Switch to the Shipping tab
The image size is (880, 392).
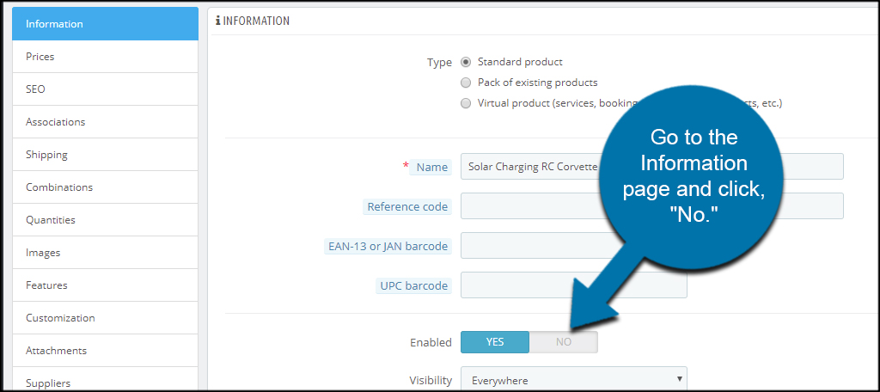point(105,155)
